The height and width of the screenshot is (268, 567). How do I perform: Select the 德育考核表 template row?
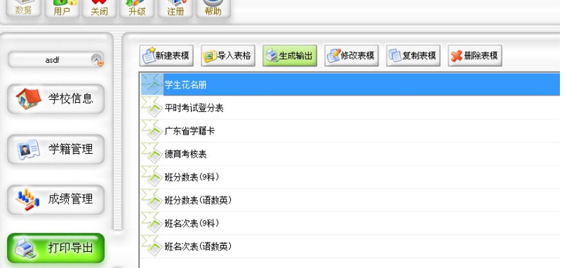click(350, 154)
